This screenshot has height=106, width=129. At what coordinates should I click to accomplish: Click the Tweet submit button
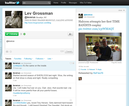(69, 51)
